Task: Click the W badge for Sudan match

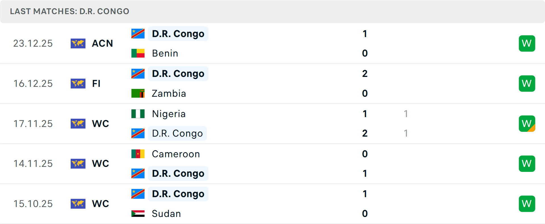Action: point(527,204)
